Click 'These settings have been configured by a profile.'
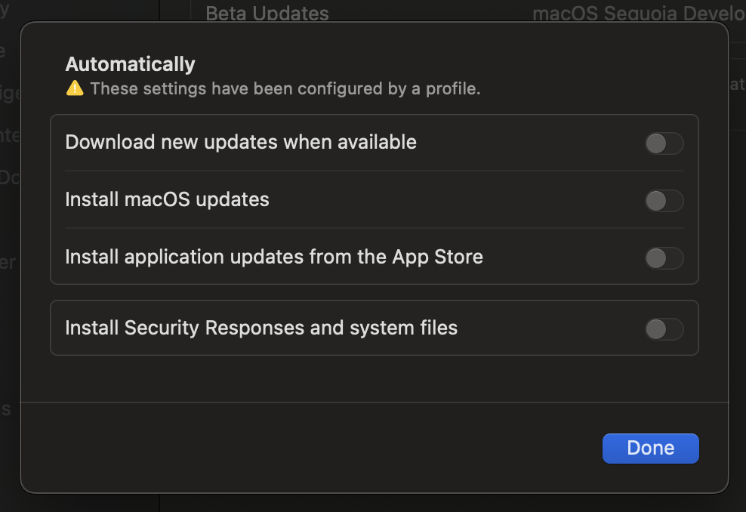 (285, 88)
